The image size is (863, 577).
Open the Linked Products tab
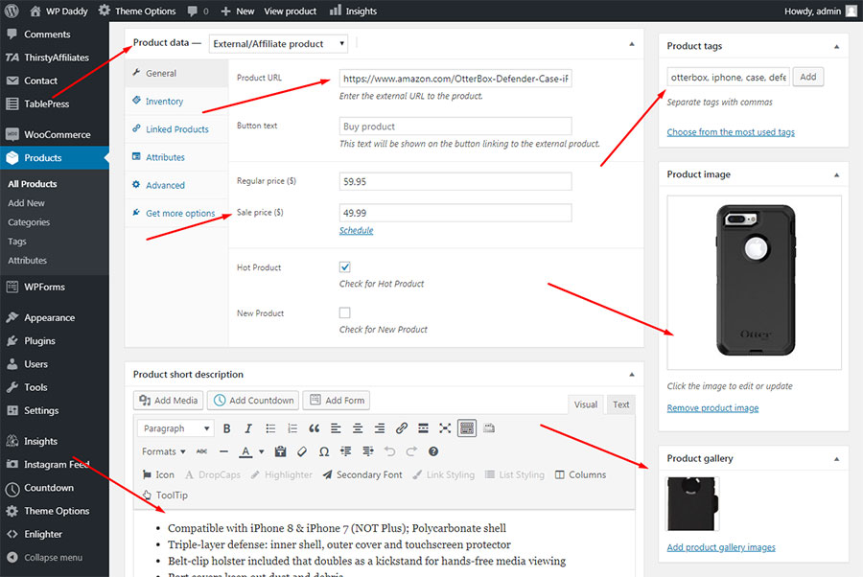(x=176, y=129)
